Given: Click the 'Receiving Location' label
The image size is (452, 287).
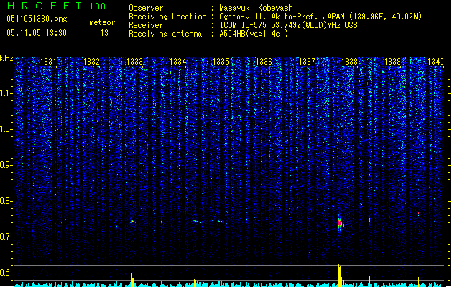Looking at the screenshot, I should click(x=167, y=17).
